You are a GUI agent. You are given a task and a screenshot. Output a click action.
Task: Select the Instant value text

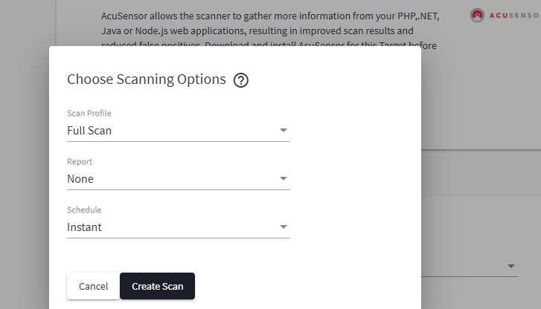click(x=84, y=227)
